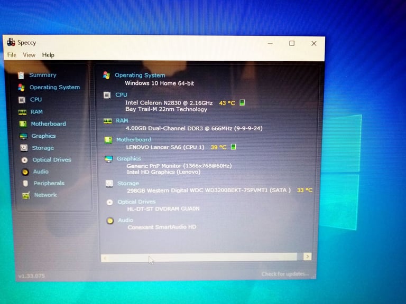
Task: Open the RAM heading link in summary
Action: click(122, 120)
